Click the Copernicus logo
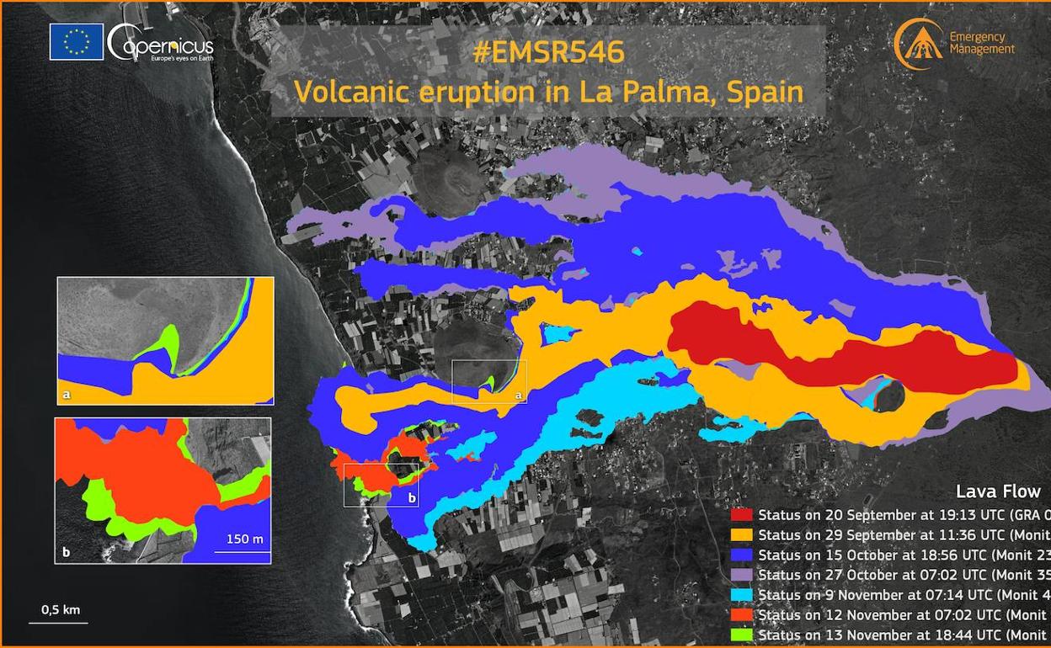 click(162, 42)
